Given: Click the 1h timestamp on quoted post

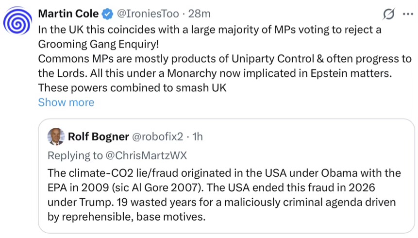Looking at the screenshot, I should pyautogui.click(x=198, y=136).
